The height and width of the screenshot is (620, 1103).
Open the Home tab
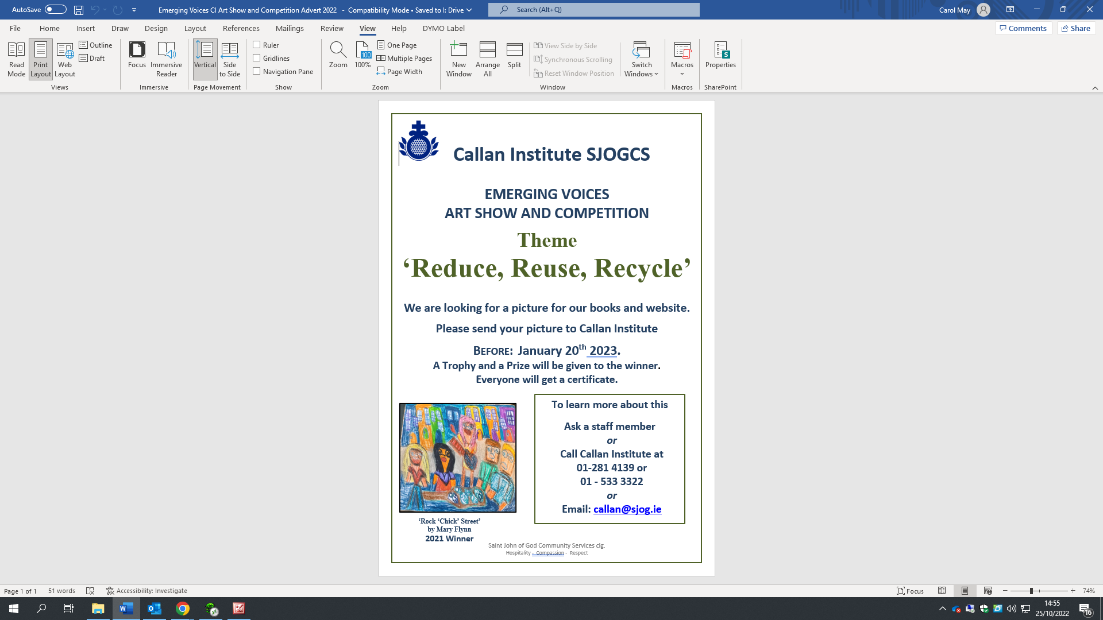tap(49, 28)
